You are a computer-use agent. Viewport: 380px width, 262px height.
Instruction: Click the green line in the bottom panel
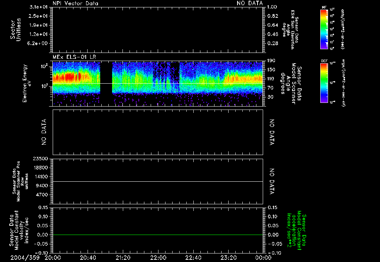click(158, 235)
